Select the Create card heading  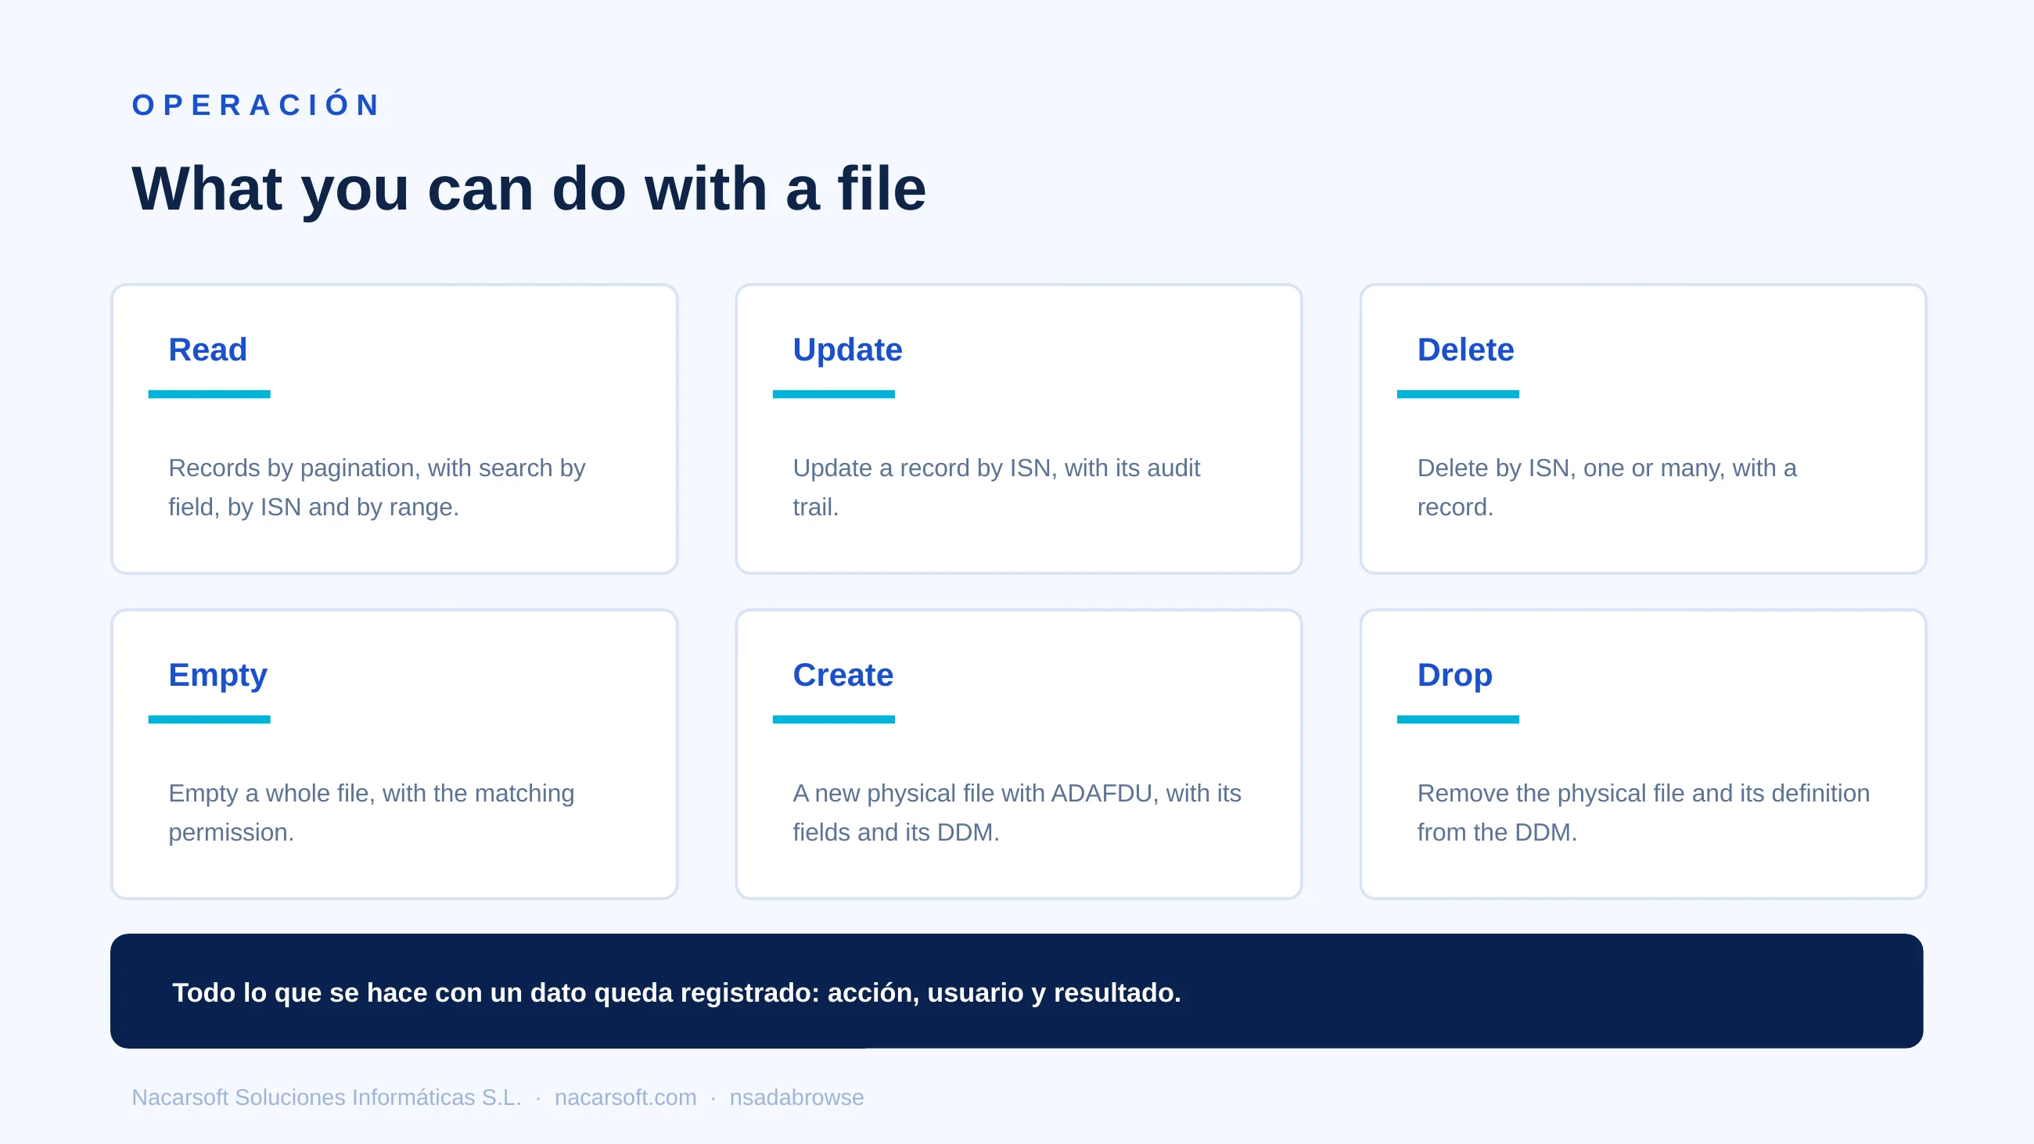[x=843, y=675]
